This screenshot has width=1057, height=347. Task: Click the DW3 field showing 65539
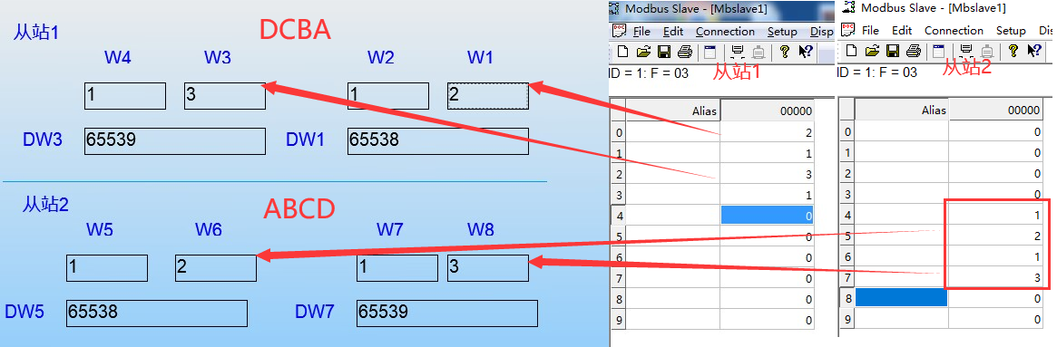[x=174, y=140]
